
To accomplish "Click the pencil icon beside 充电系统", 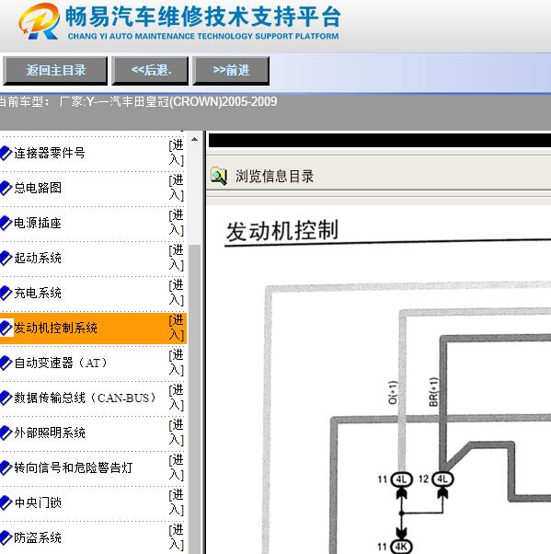I will (x=6, y=293).
